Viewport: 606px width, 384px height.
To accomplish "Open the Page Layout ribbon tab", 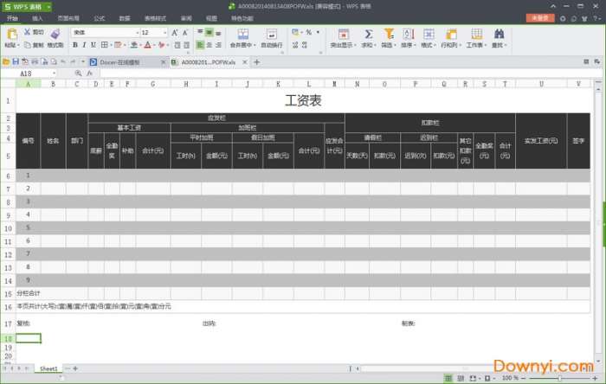I will tap(68, 18).
